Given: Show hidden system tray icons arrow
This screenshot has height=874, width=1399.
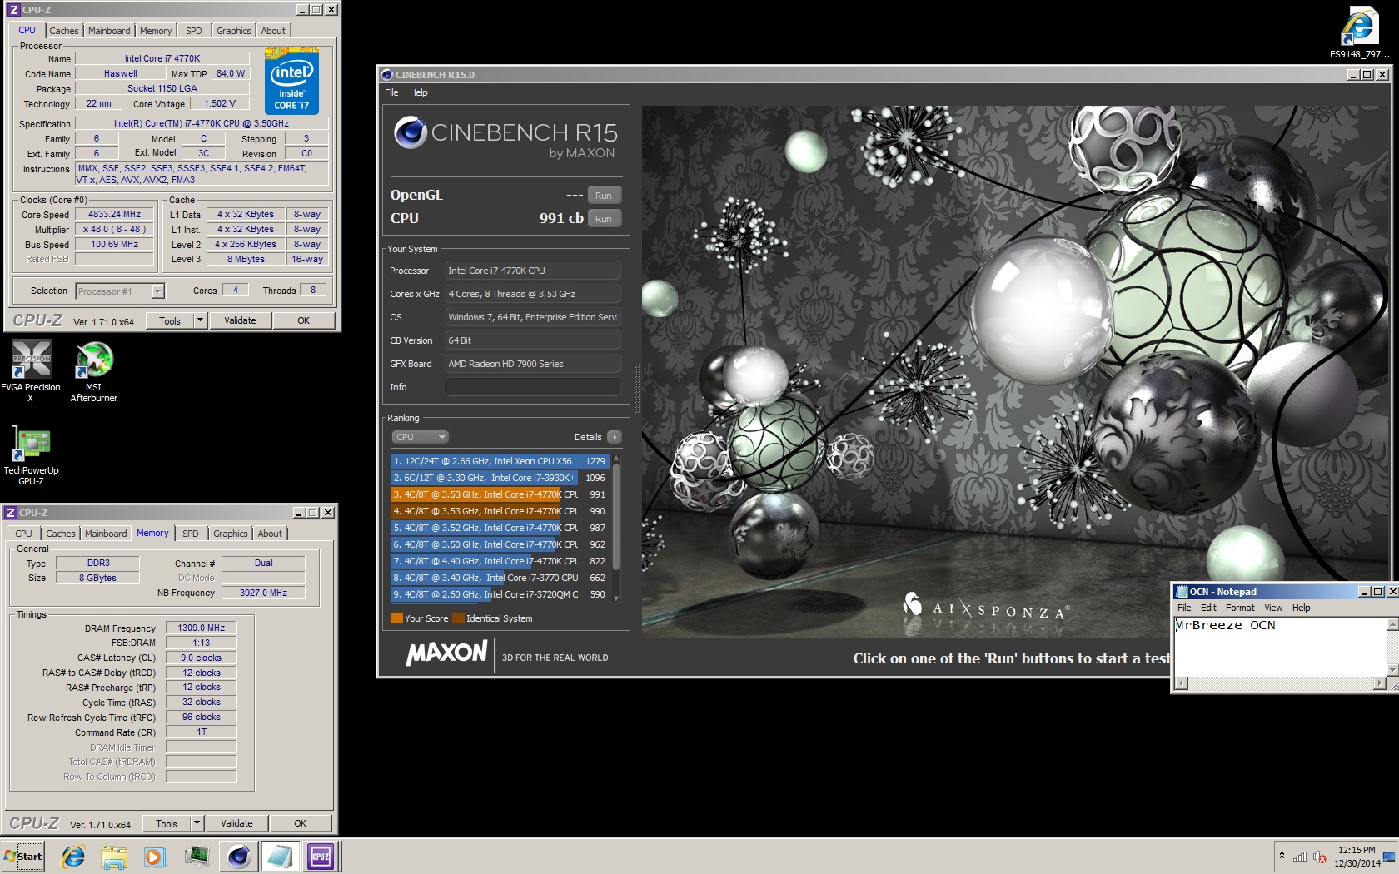Looking at the screenshot, I should point(1282,856).
